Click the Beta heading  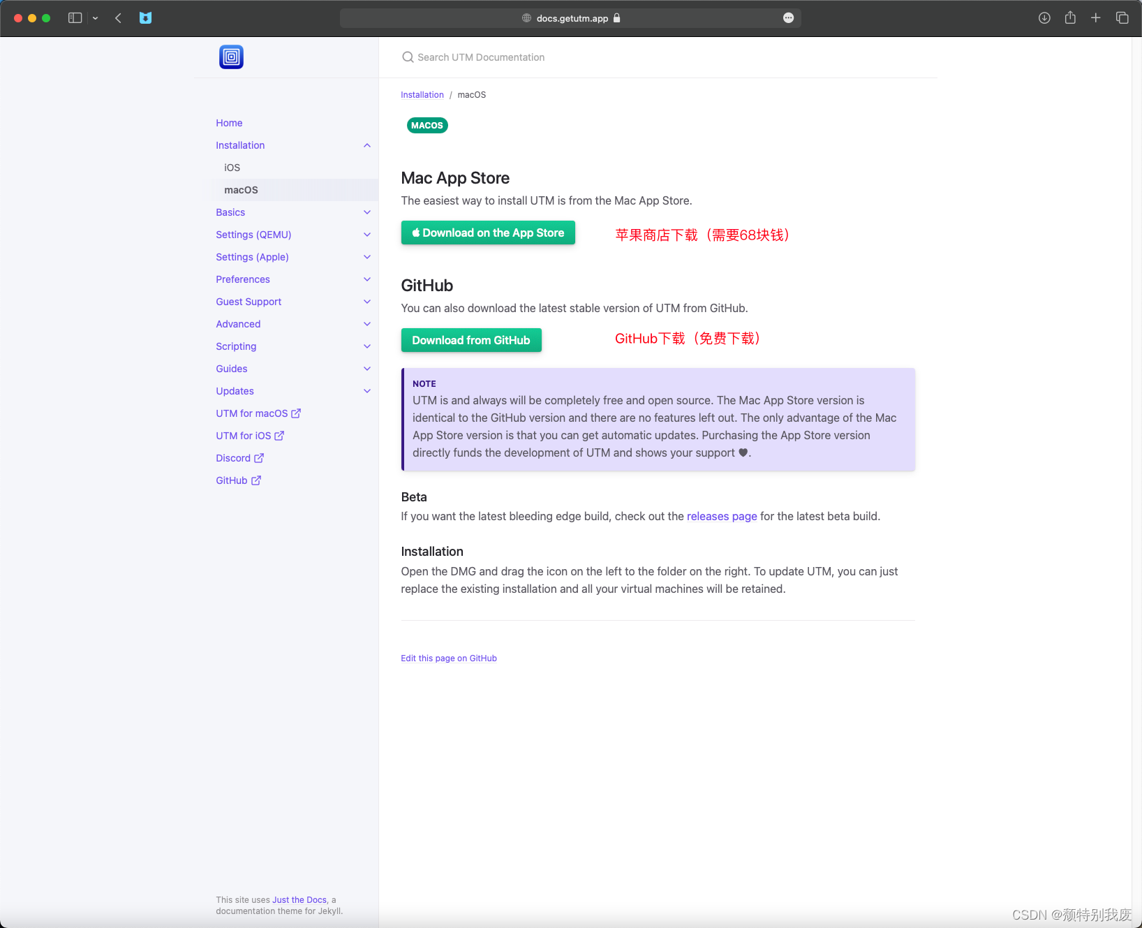pos(414,497)
